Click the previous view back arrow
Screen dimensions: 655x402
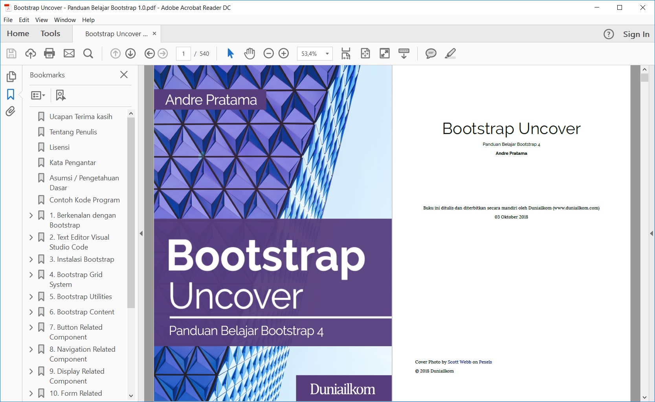[x=149, y=53]
